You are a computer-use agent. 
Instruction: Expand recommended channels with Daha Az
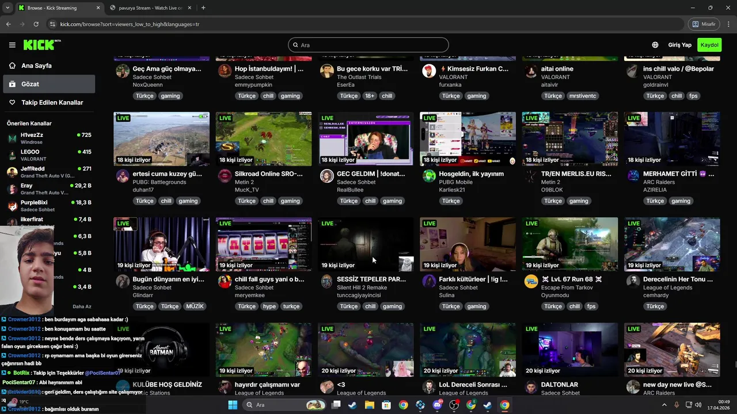tap(82, 306)
